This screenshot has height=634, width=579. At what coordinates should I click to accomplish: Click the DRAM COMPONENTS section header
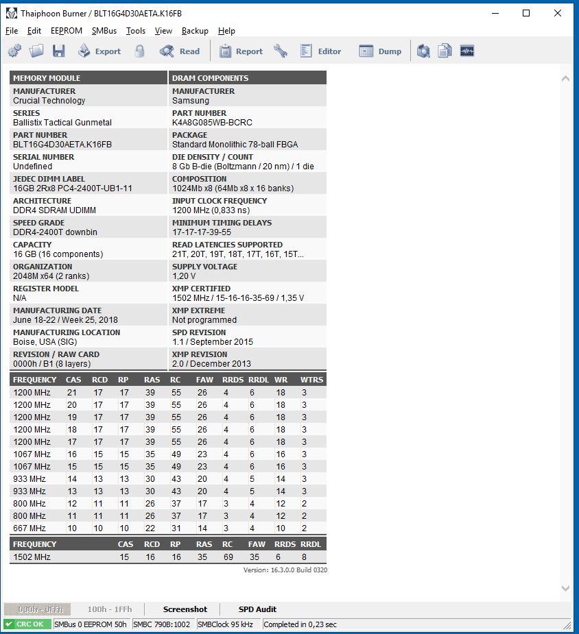[248, 77]
